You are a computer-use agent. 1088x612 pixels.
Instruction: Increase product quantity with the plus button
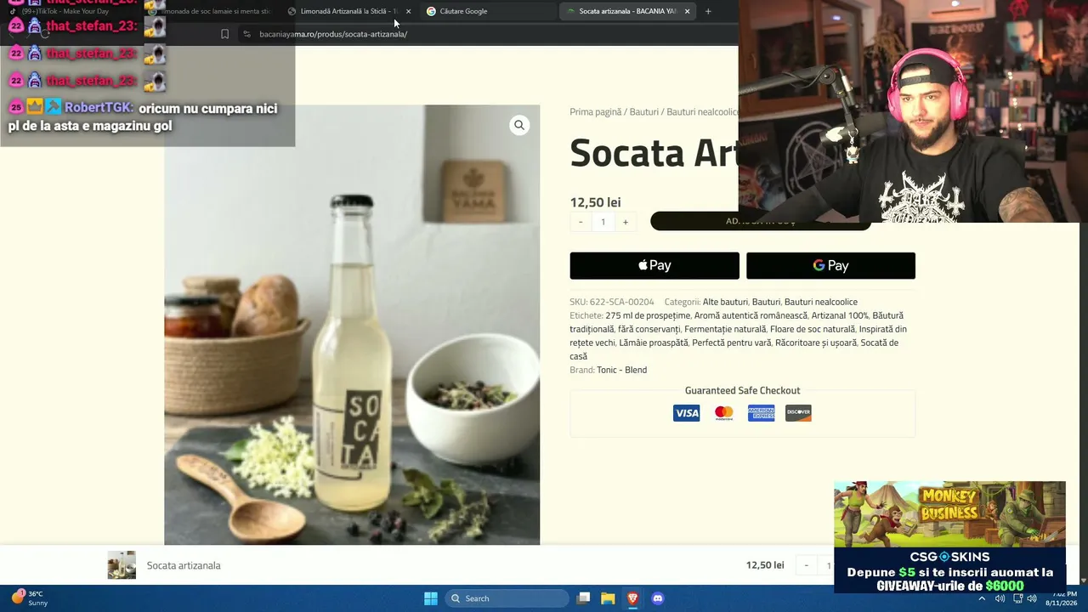pyautogui.click(x=626, y=222)
